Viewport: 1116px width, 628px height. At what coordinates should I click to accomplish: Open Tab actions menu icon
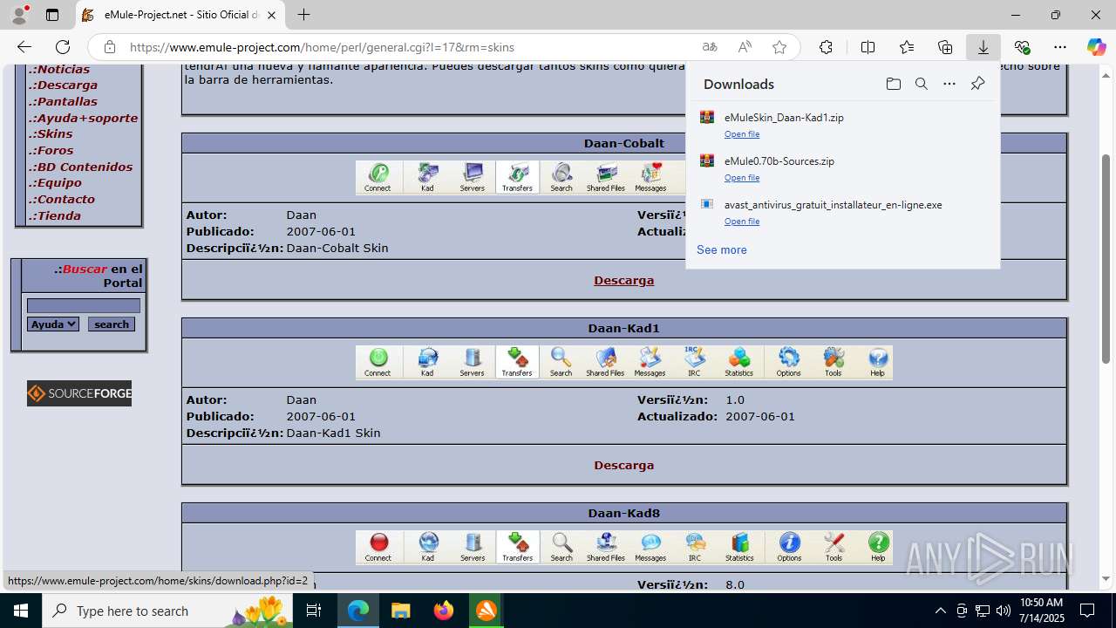[x=52, y=15]
